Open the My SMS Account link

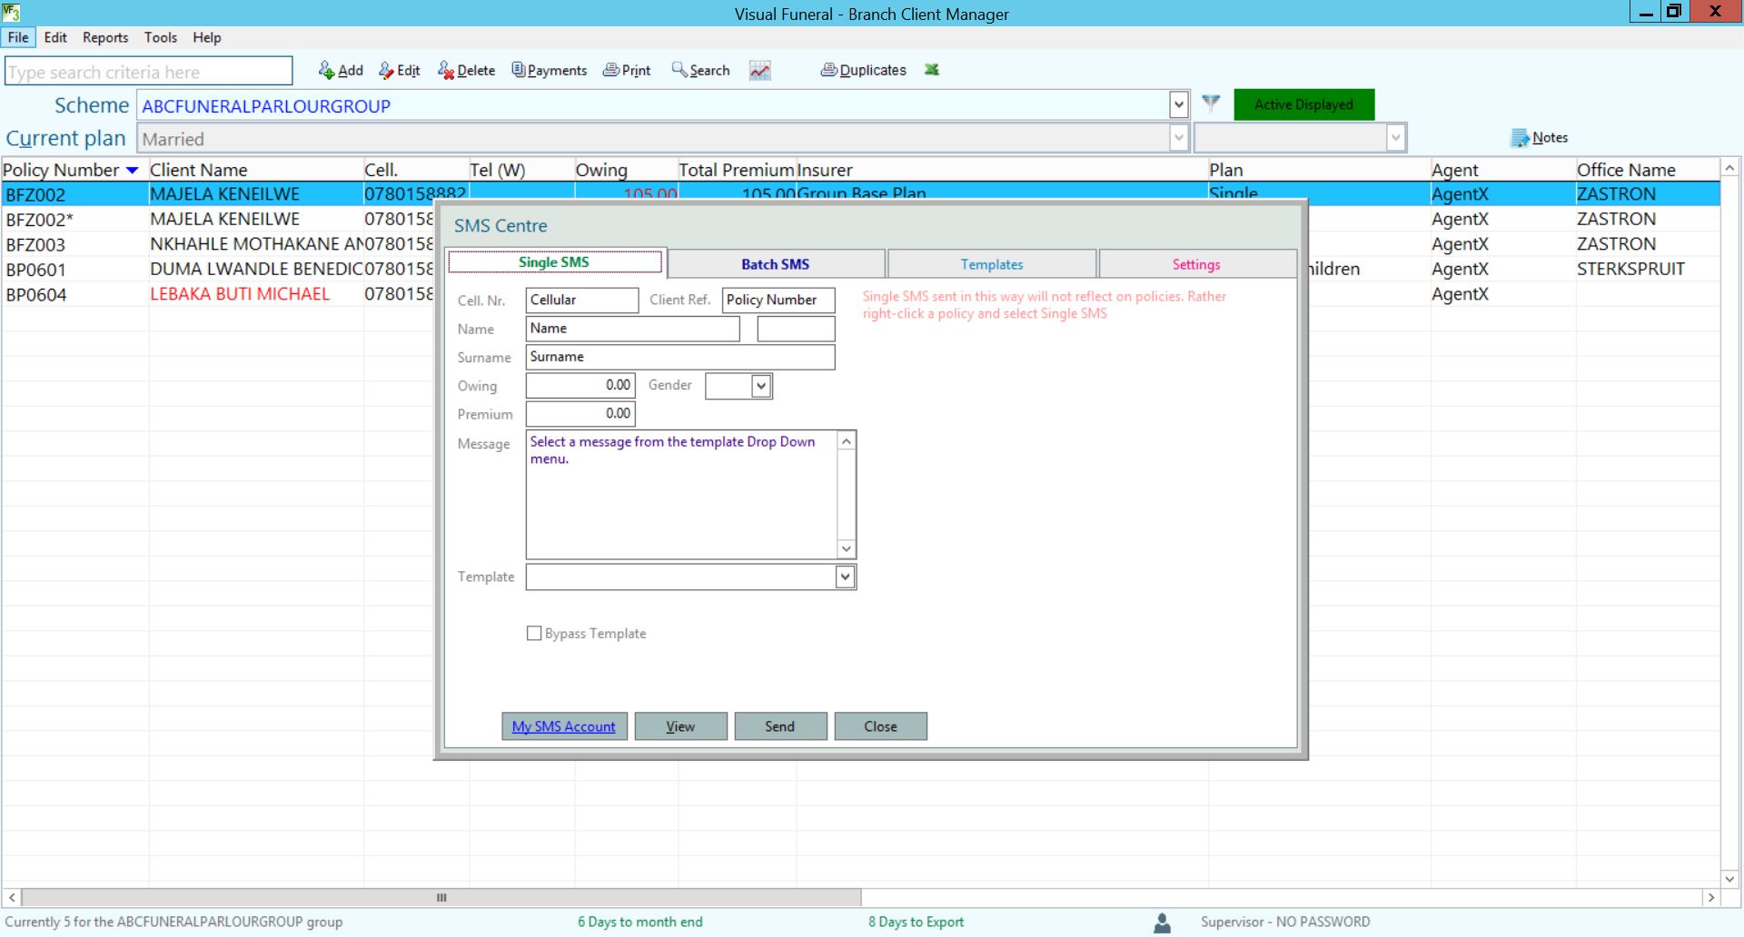(563, 726)
